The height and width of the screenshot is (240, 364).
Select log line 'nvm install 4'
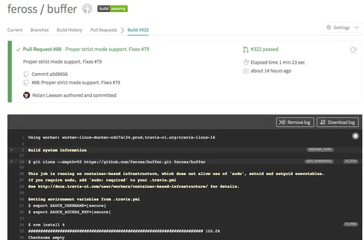[x=47, y=225]
